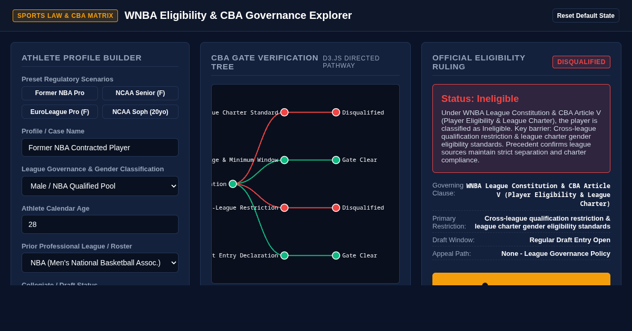Edit the Profile / Case Name field
This screenshot has height=331, width=632.
pos(100,148)
